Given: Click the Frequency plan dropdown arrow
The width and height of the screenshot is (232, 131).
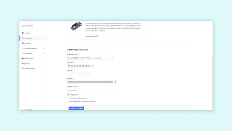Looking at the screenshot, I should click(112, 58).
